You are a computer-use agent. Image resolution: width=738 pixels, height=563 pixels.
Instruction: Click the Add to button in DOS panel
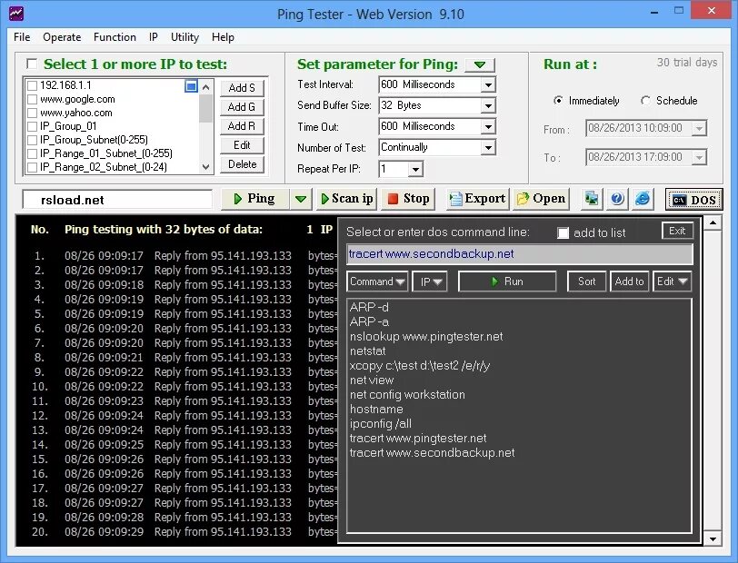[629, 281]
